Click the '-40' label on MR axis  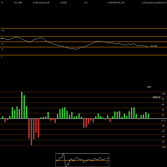[x=163, y=131]
